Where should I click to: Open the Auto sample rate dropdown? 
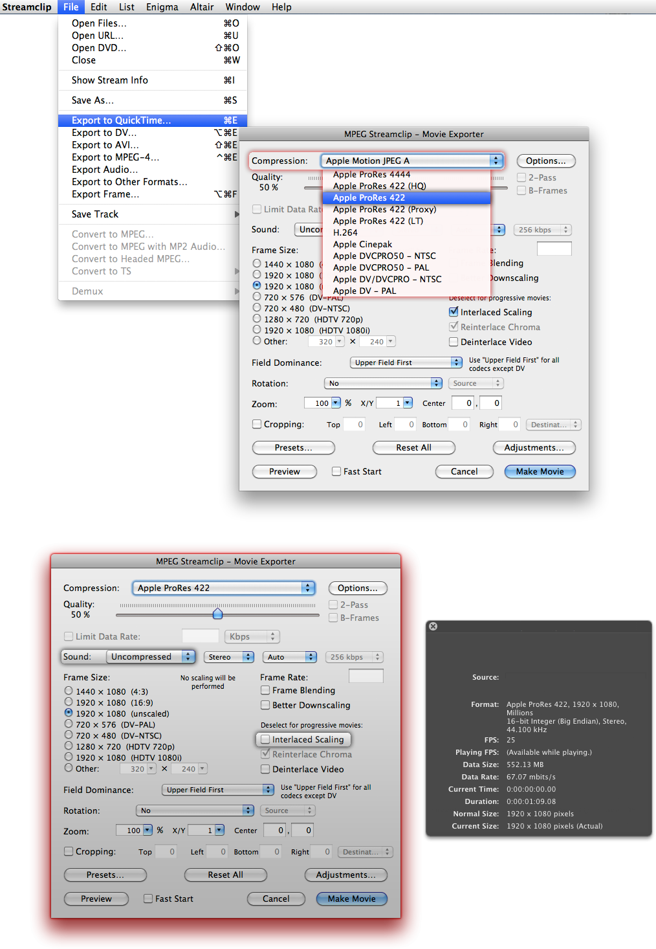[289, 656]
